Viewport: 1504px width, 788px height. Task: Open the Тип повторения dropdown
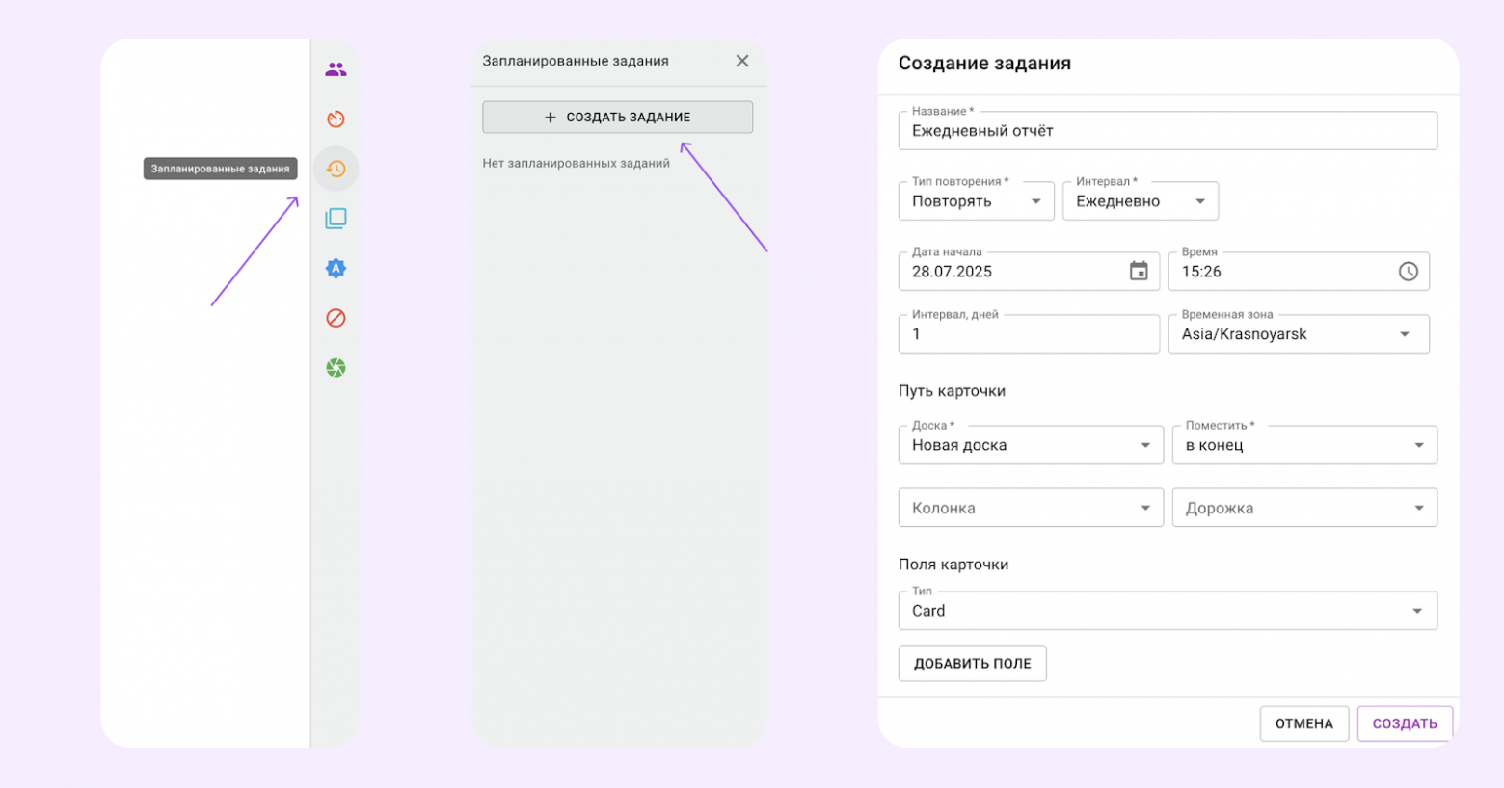pos(1038,200)
